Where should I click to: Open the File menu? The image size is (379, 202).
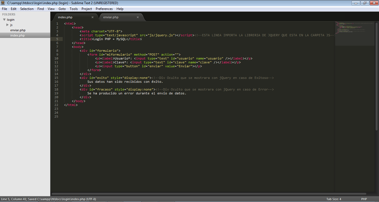pos(4,9)
